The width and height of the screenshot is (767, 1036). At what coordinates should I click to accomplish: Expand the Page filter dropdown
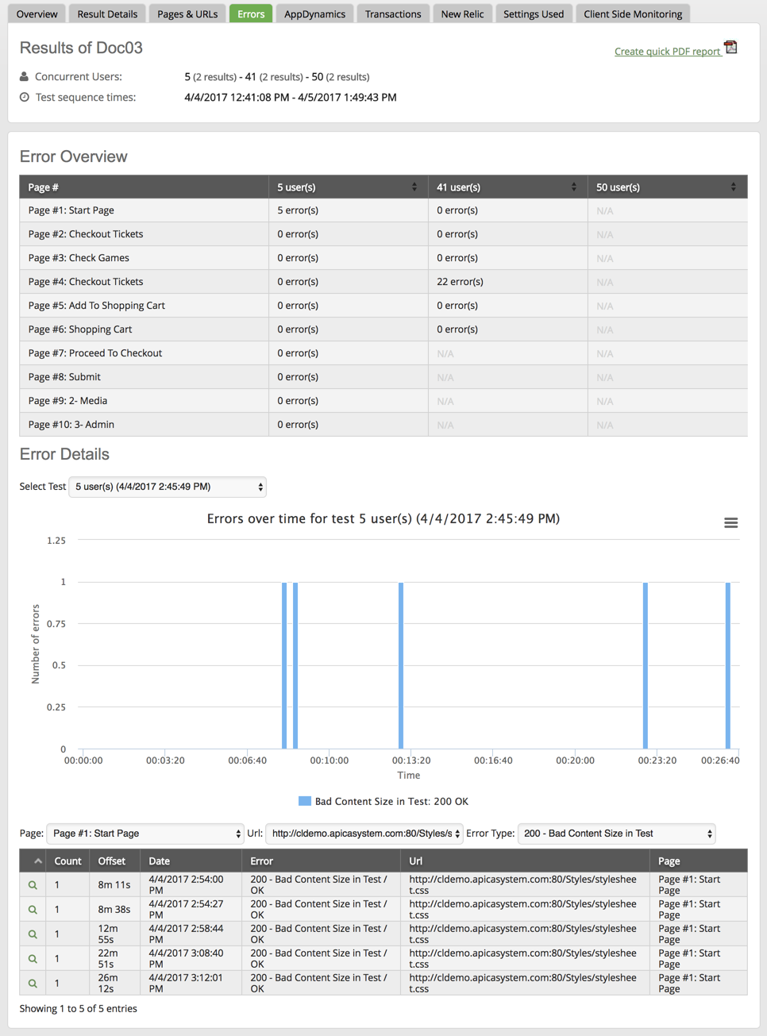pyautogui.click(x=145, y=834)
